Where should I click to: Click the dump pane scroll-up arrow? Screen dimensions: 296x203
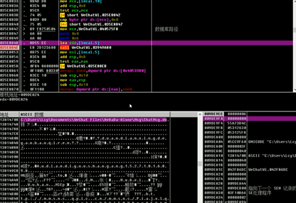click(x=200, y=114)
